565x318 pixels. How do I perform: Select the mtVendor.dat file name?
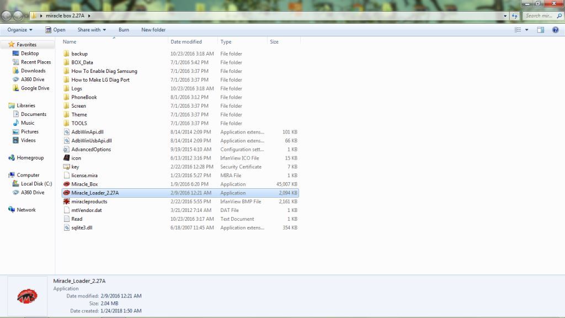pos(87,210)
